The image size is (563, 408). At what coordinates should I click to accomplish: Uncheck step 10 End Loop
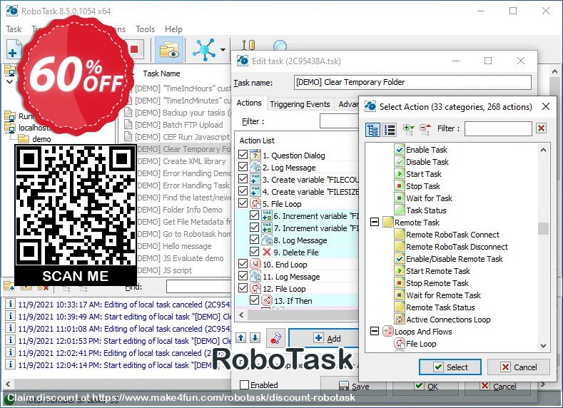(243, 264)
